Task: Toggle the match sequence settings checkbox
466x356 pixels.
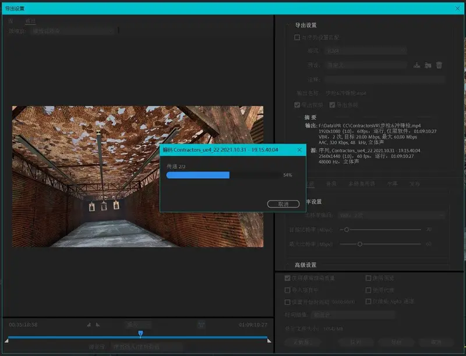Action: click(297, 37)
